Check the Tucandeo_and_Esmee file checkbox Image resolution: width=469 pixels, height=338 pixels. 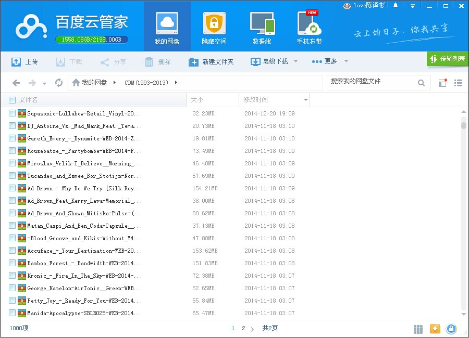(13, 176)
